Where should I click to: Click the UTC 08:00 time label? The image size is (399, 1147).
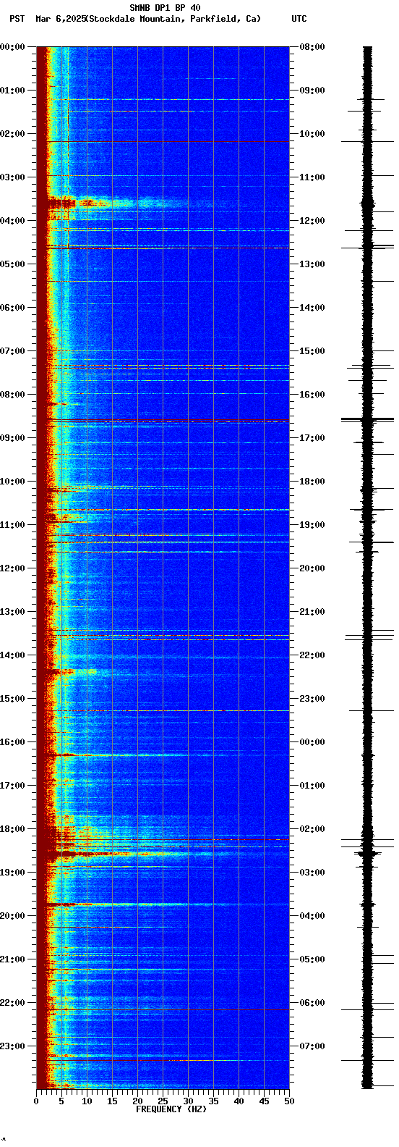coord(312,47)
